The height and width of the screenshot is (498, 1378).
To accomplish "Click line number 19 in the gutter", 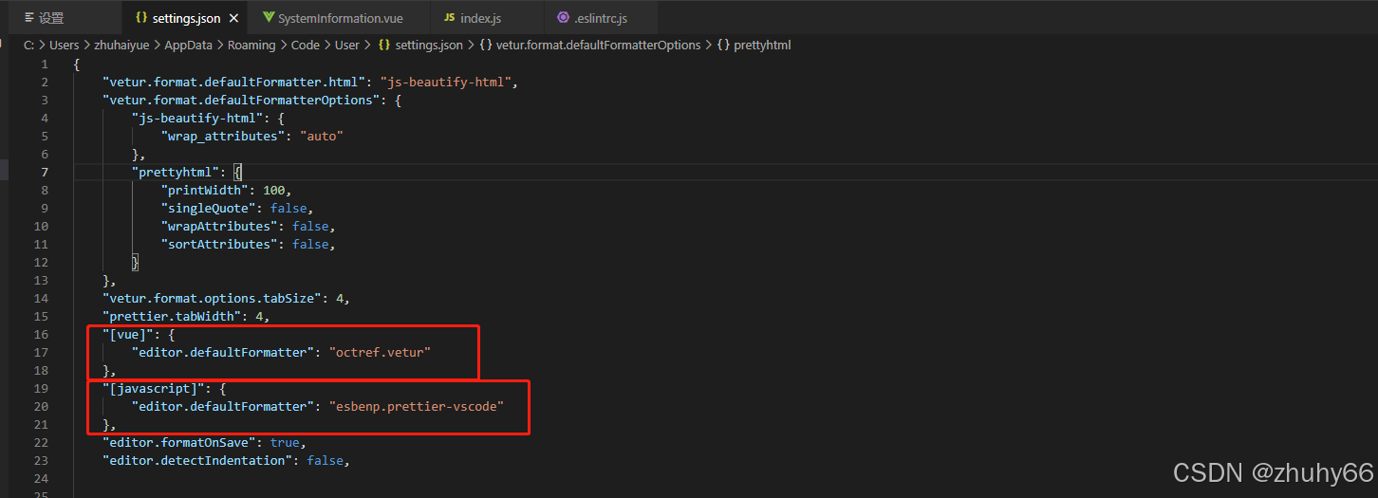I will click(x=41, y=388).
